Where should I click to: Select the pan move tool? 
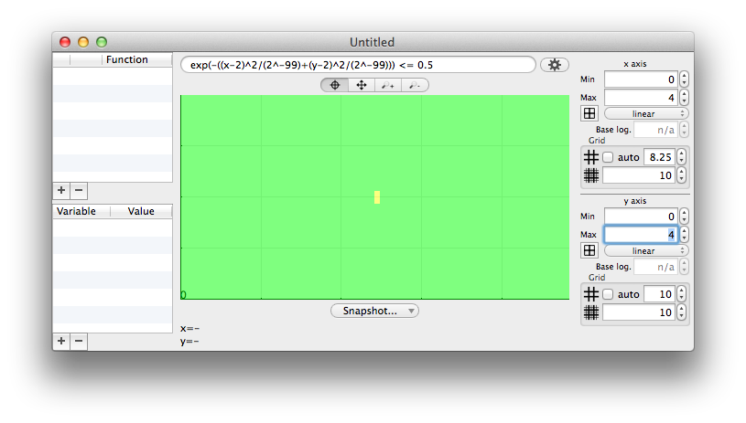coord(362,85)
